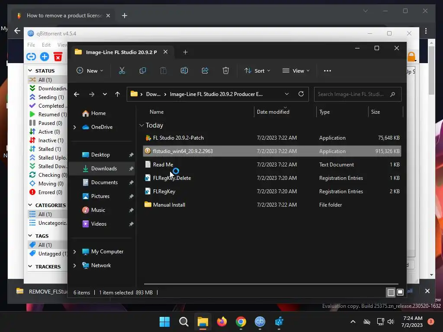Refresh the Explorer folder view
The image size is (443, 332).
coord(301,94)
